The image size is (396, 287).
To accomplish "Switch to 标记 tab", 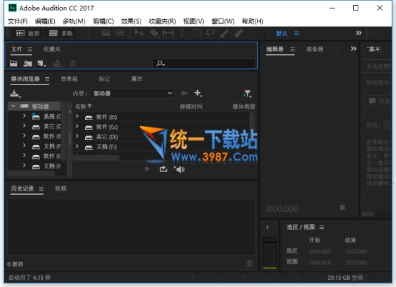I will coord(104,79).
